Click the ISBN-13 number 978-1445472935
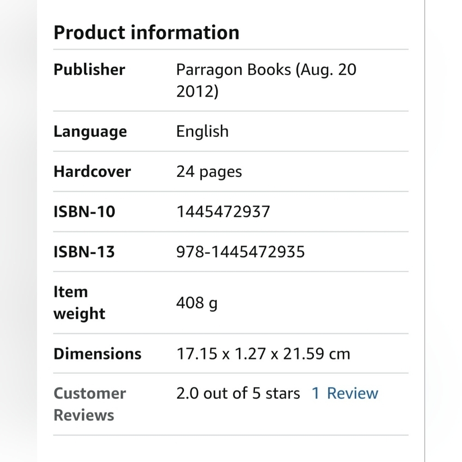The height and width of the screenshot is (462, 462). 241,252
